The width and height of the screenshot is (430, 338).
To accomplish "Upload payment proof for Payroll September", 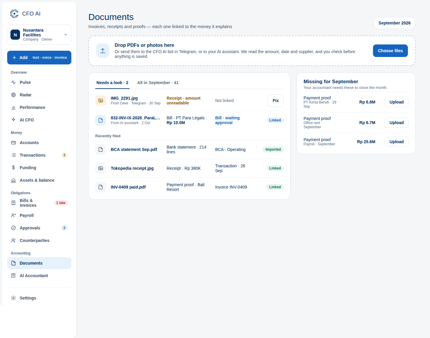I will click(x=397, y=142).
